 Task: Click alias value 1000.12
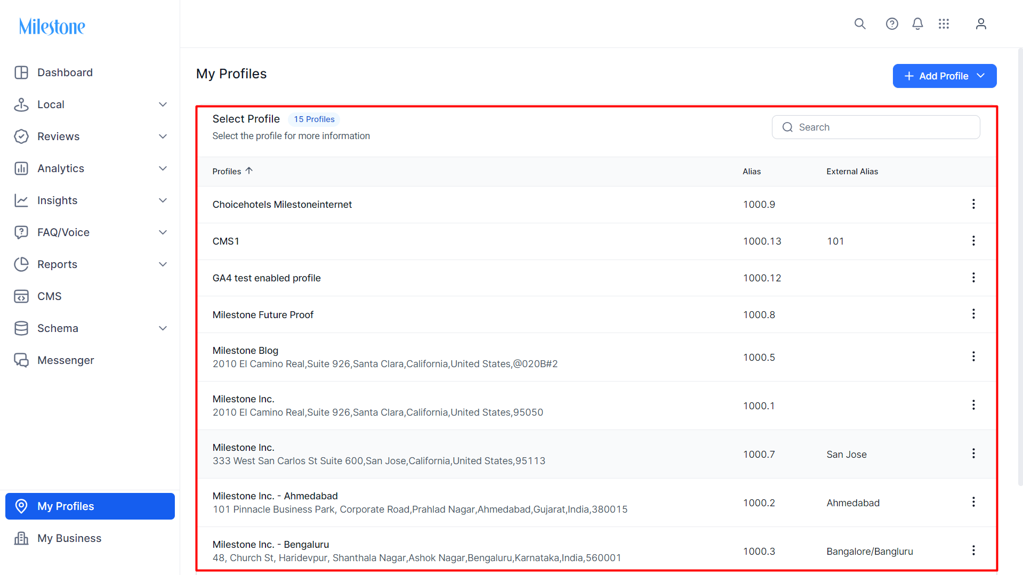(762, 278)
